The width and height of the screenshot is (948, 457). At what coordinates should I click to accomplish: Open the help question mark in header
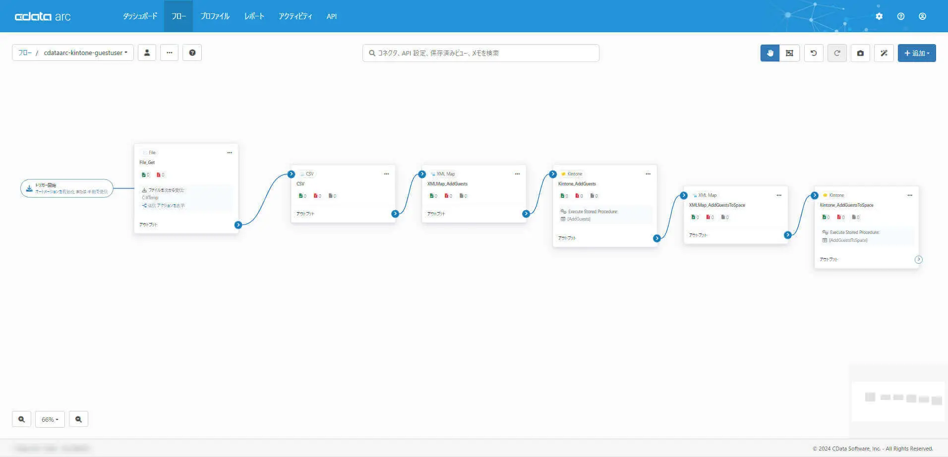point(901,16)
